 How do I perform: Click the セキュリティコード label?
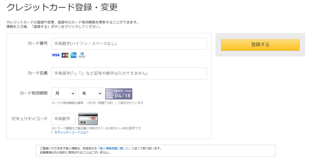click(30, 119)
